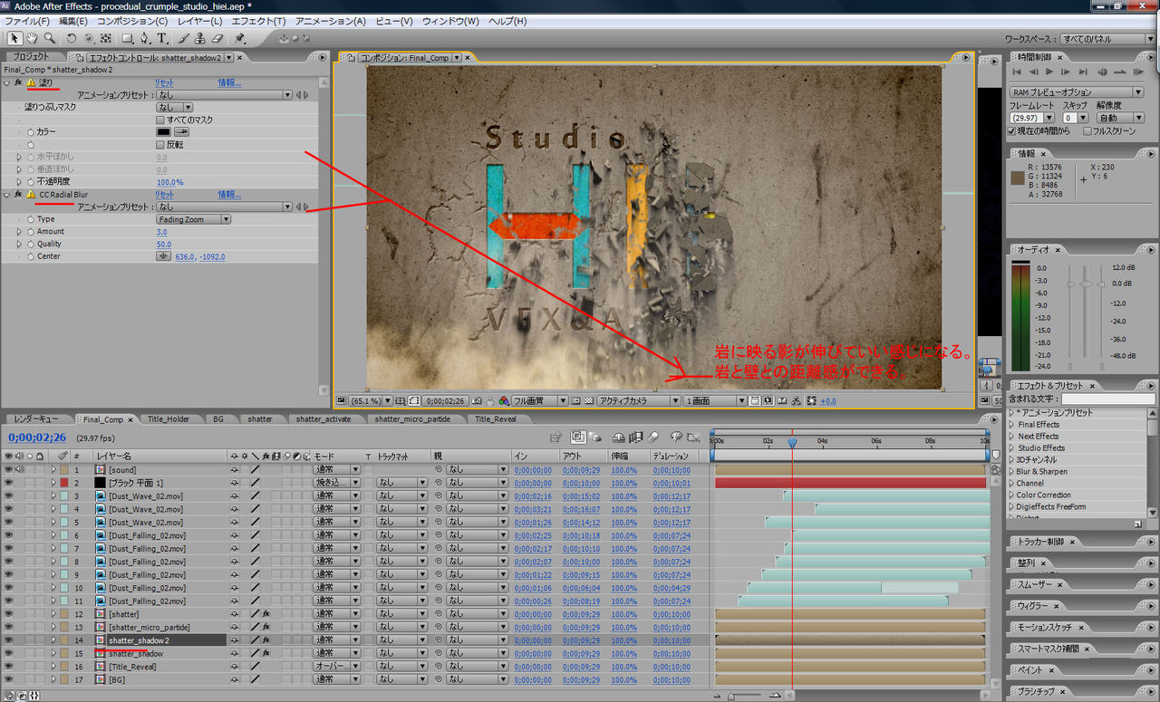The height and width of the screenshot is (702, 1160).
Task: Enable the 反転 checkbox in the Fill effect
Action: [x=160, y=145]
